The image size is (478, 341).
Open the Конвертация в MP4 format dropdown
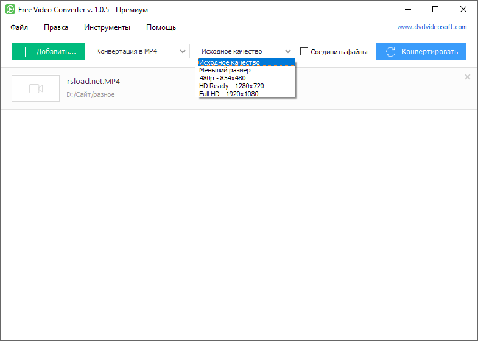tap(139, 51)
